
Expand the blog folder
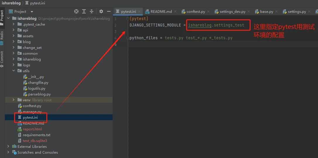(14, 42)
